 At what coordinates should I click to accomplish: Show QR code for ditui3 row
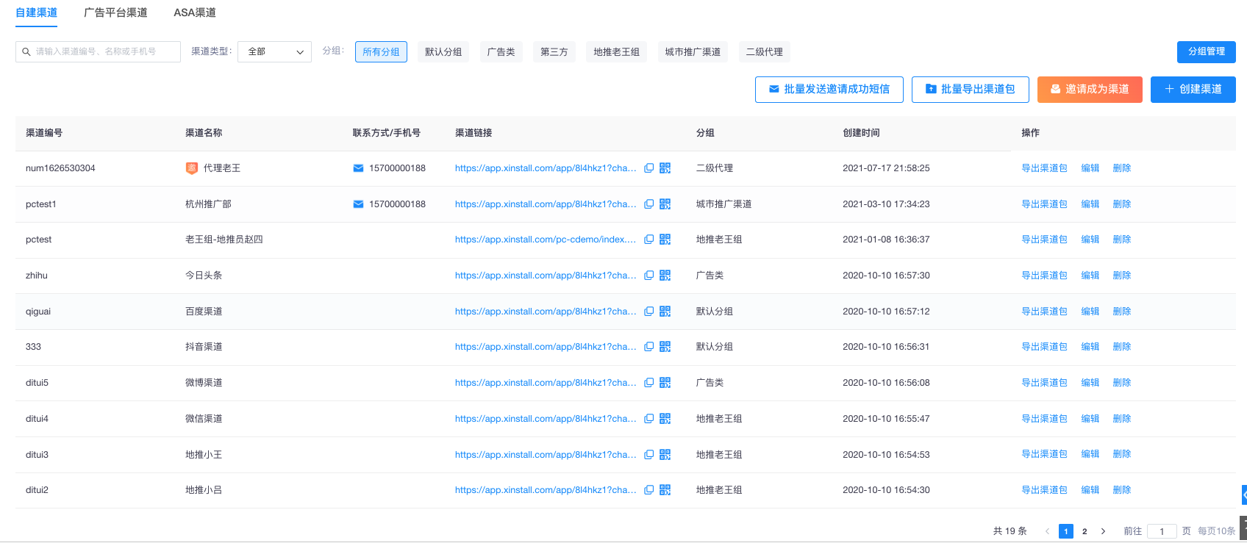click(x=665, y=455)
